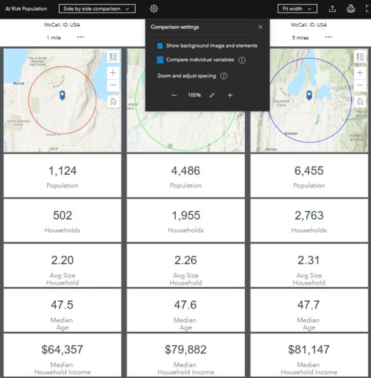The width and height of the screenshot is (371, 378).
Task: Open the 5 miles column options ellipsis
Action: coord(328,37)
